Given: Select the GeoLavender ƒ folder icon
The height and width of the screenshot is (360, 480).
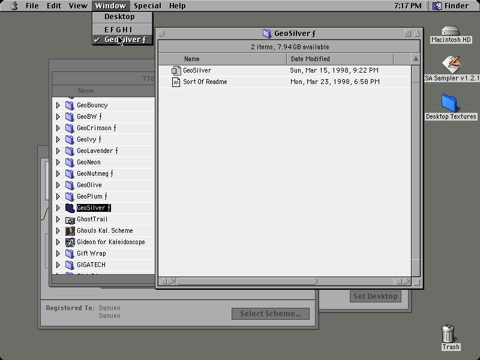Looking at the screenshot, I should pos(70,151).
